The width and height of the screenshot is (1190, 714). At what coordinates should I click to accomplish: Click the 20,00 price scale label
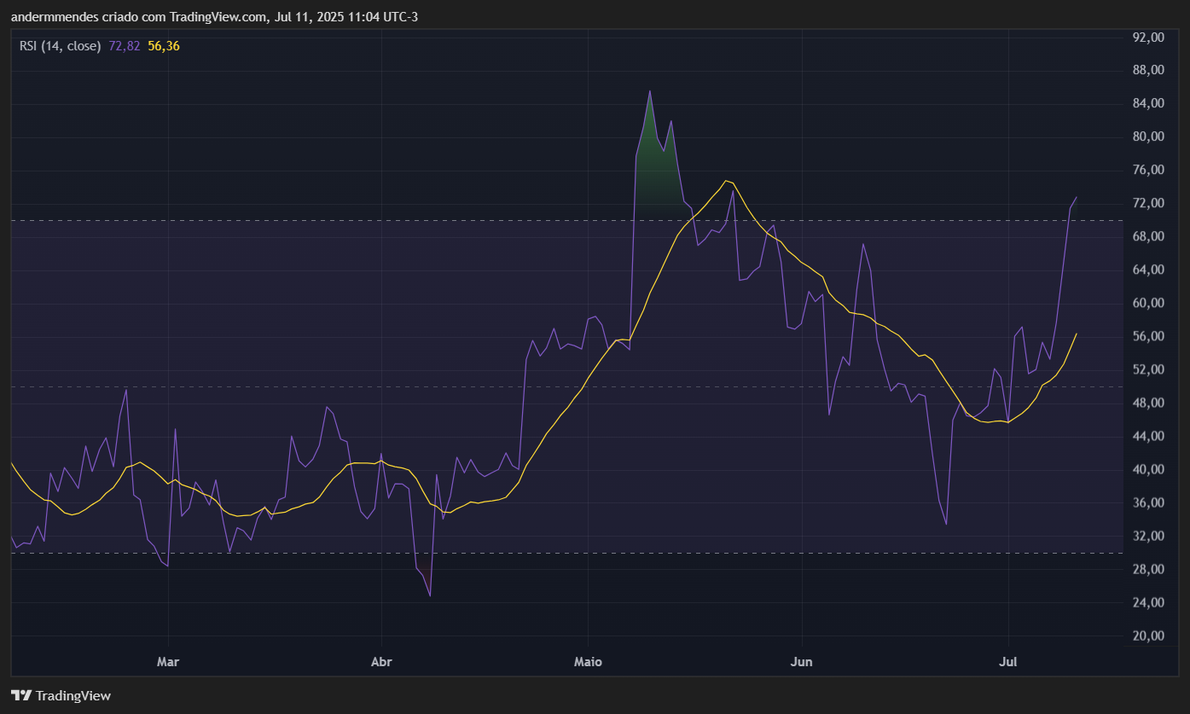[x=1148, y=636]
